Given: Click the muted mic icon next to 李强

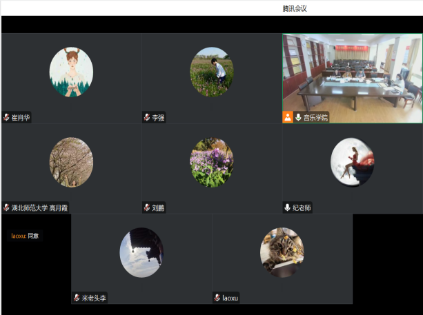Looking at the screenshot, I should click(146, 118).
